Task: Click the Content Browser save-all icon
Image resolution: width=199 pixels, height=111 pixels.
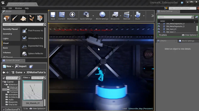Action: point(31,67)
